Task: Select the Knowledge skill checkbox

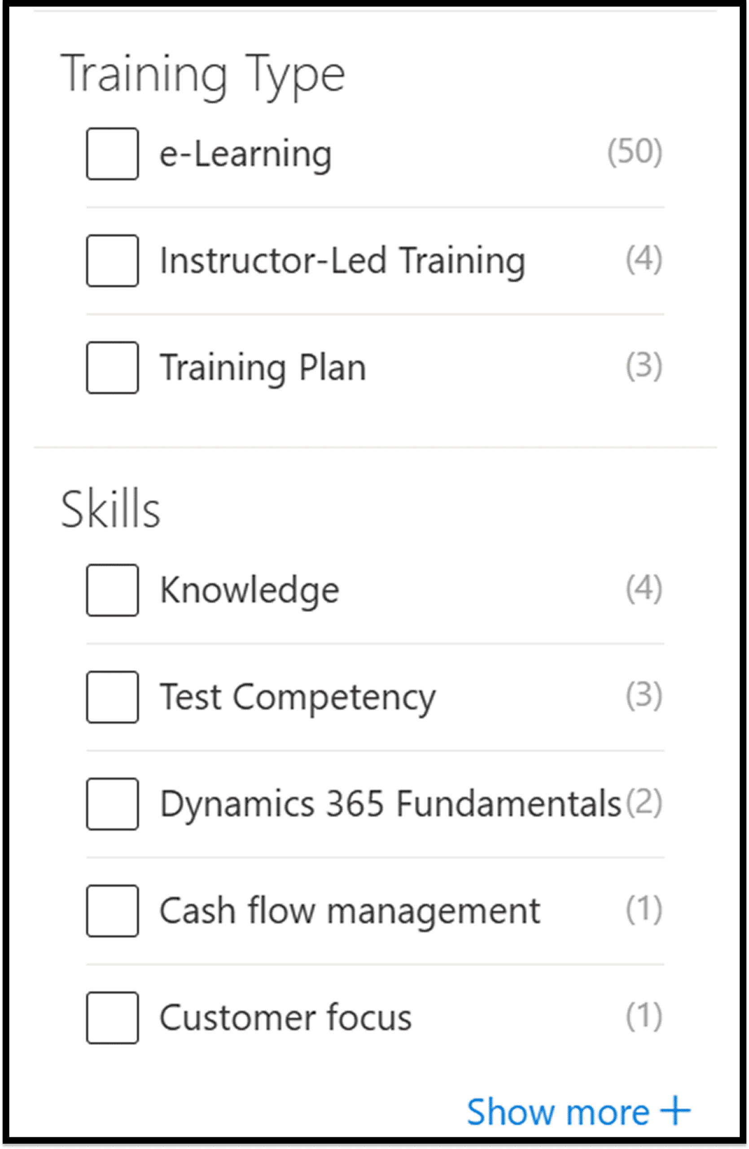Action: pyautogui.click(x=113, y=590)
